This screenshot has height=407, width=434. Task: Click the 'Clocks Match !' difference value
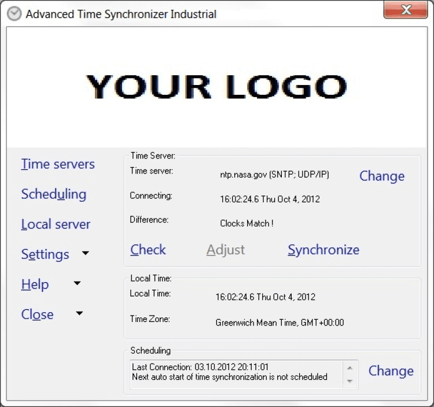247,223
